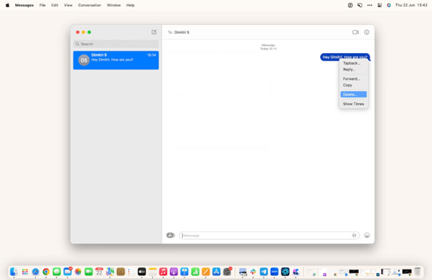Screen dimensions: 432x280
Task: Click the date and time in the menu bar
Action: click(x=411, y=5)
